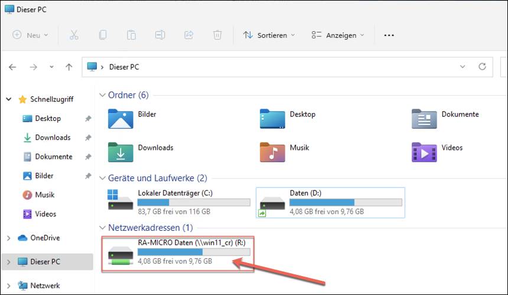The width and height of the screenshot is (508, 295).
Task: Select OneDrive in the navigation pane
Action: (39, 238)
